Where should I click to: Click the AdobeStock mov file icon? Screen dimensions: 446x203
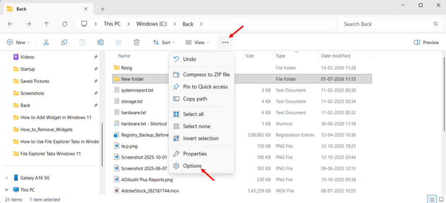click(116, 190)
